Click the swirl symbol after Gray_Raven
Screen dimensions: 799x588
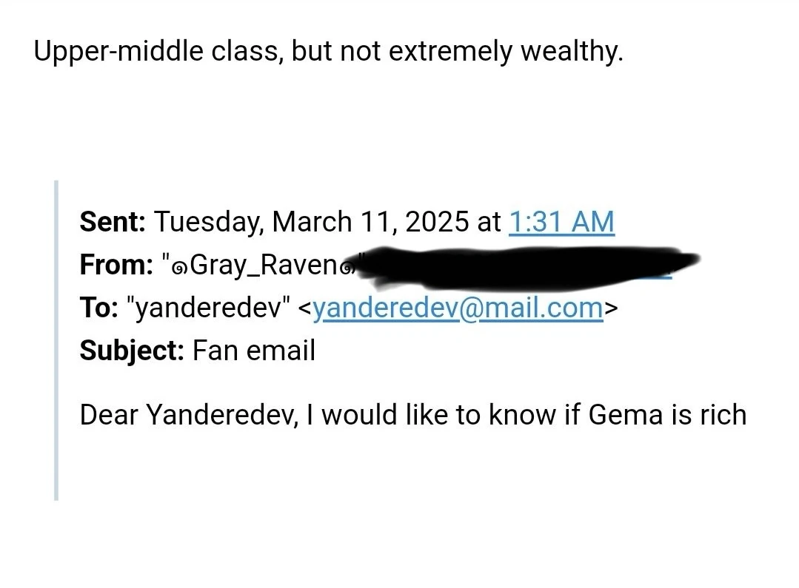349,266
